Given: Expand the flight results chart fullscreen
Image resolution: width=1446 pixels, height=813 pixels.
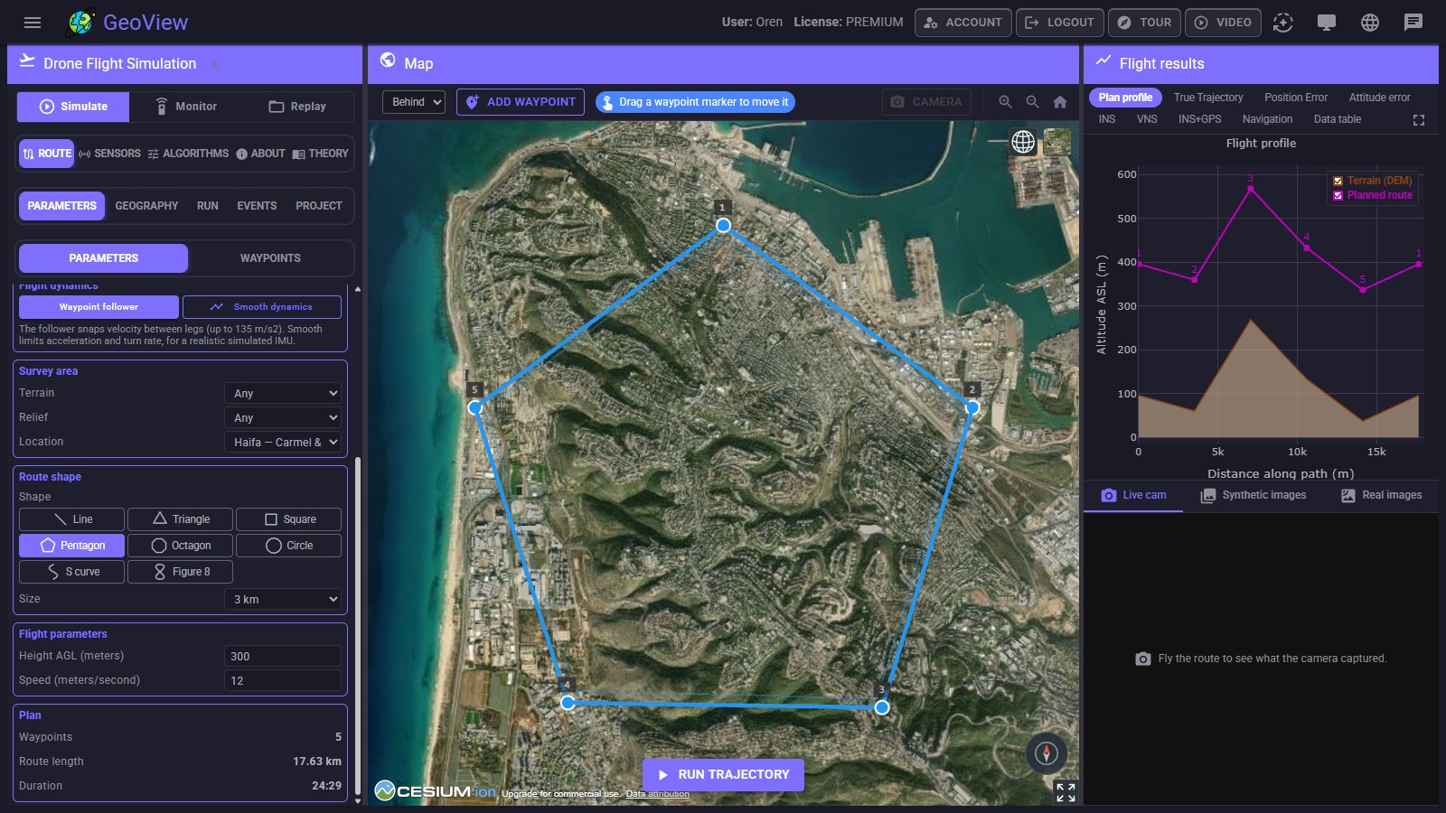Looking at the screenshot, I should [1419, 120].
